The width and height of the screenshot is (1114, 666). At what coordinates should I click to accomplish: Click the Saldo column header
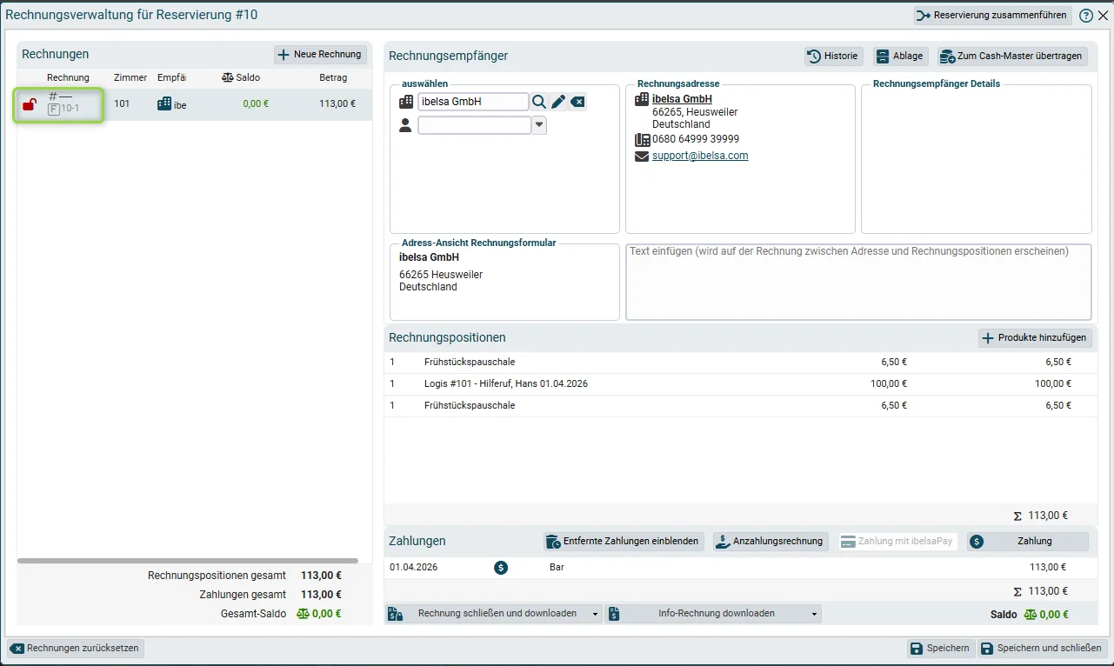click(x=241, y=78)
